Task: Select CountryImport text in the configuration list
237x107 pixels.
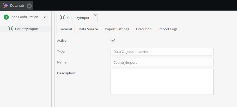Action: (27, 29)
